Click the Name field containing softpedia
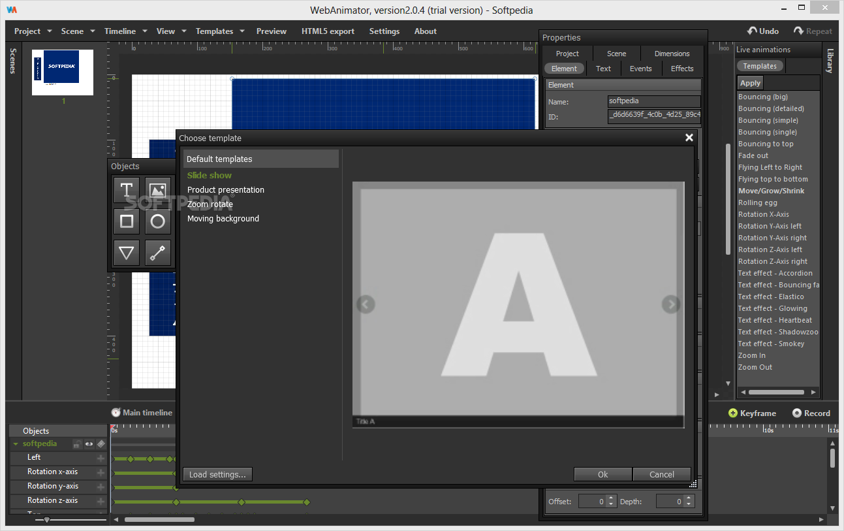Viewport: 844px width, 531px height. point(654,101)
